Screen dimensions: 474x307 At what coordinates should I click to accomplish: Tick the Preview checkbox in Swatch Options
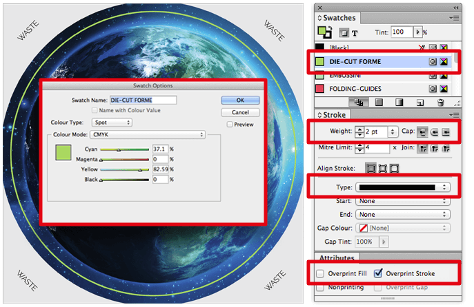[230, 125]
